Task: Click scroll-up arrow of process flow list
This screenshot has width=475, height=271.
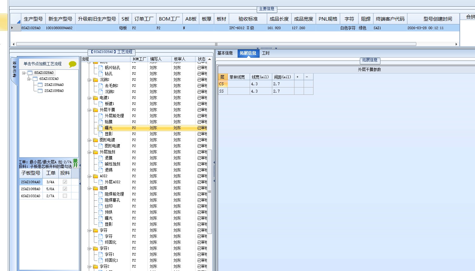Action: [209, 59]
